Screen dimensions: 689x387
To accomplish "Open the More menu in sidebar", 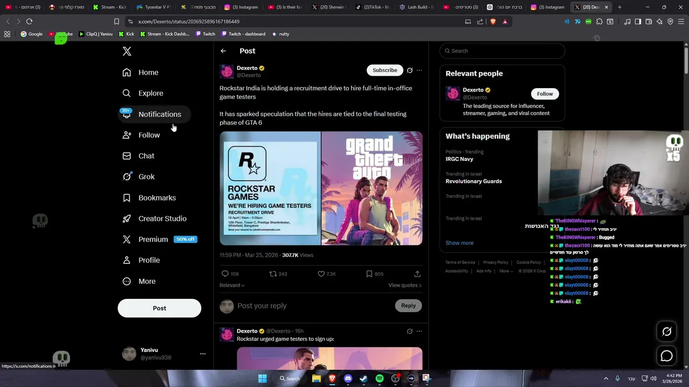I will (139, 281).
